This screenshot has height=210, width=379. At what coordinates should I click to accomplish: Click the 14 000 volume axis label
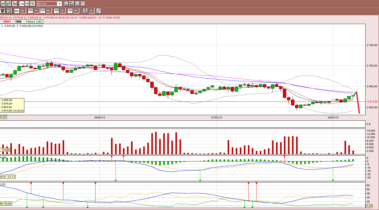(371, 131)
